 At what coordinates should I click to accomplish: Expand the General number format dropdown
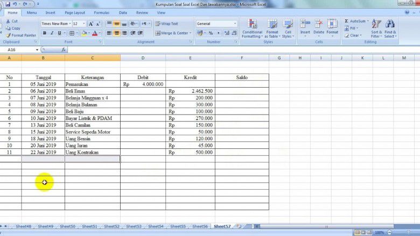pyautogui.click(x=235, y=24)
